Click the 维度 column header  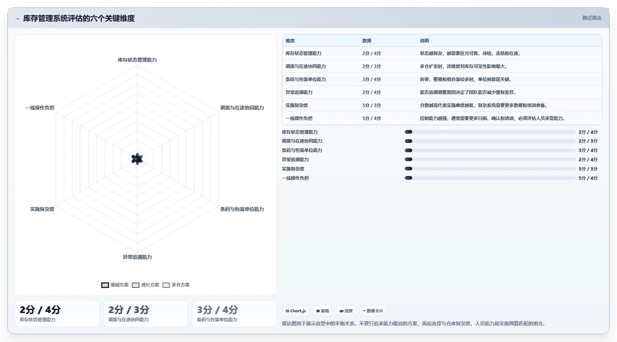[290, 41]
